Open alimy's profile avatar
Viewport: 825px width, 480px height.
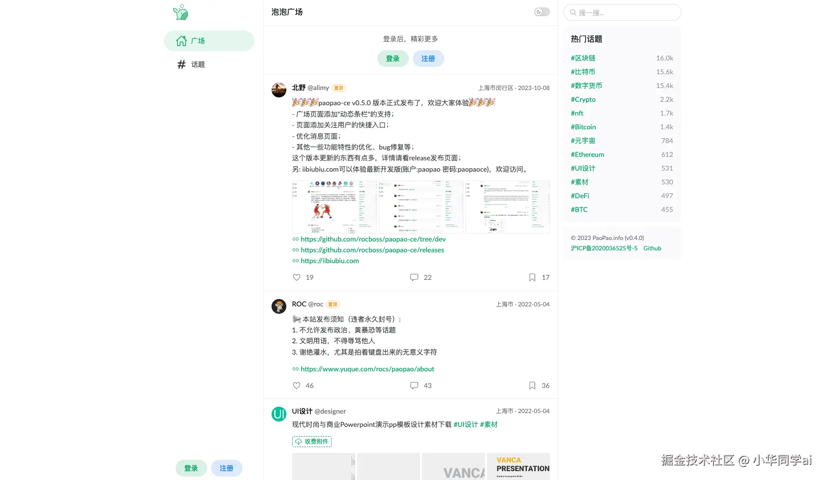coord(279,90)
